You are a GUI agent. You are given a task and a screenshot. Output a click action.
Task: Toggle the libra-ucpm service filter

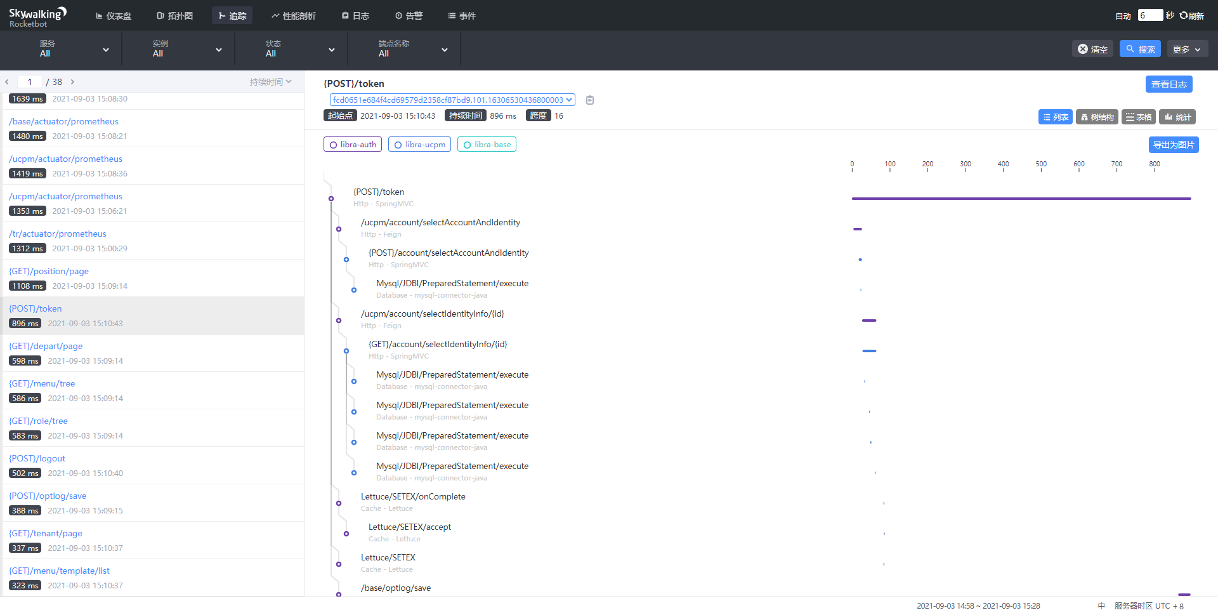coord(419,145)
